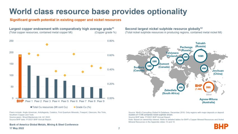Click the Peer 5 bar
The image size is (238, 134).
65,89
